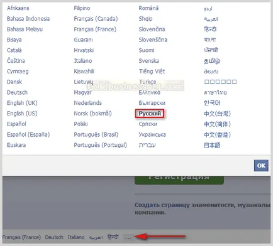The width and height of the screenshot is (273, 246).
Task: Choose Thai ภาษาไทย language
Action: pos(215,92)
